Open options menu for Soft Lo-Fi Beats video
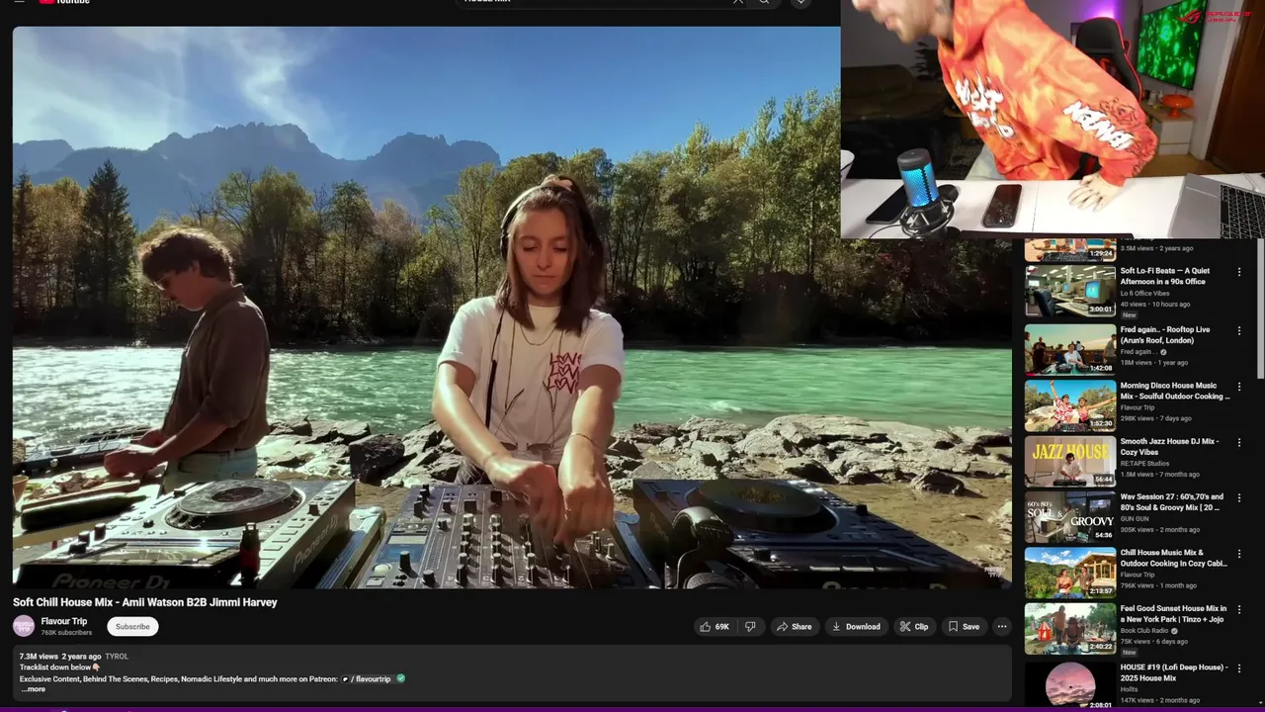The height and width of the screenshot is (712, 1265). (1239, 271)
